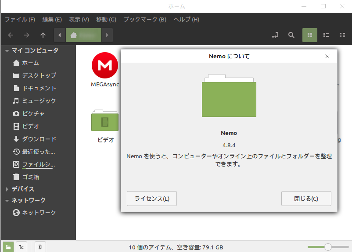Click the Nemo folder logo in dialog

click(229, 96)
